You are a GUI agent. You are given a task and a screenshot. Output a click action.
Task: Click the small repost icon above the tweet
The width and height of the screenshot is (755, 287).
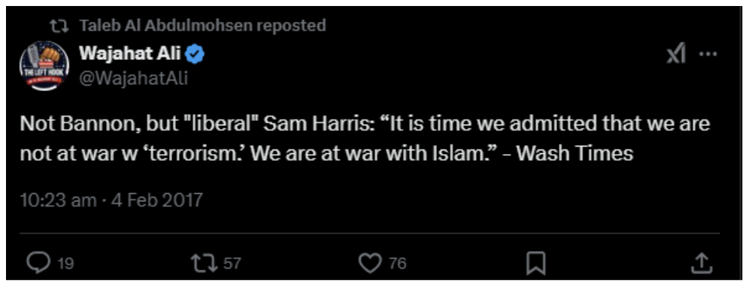tap(60, 26)
